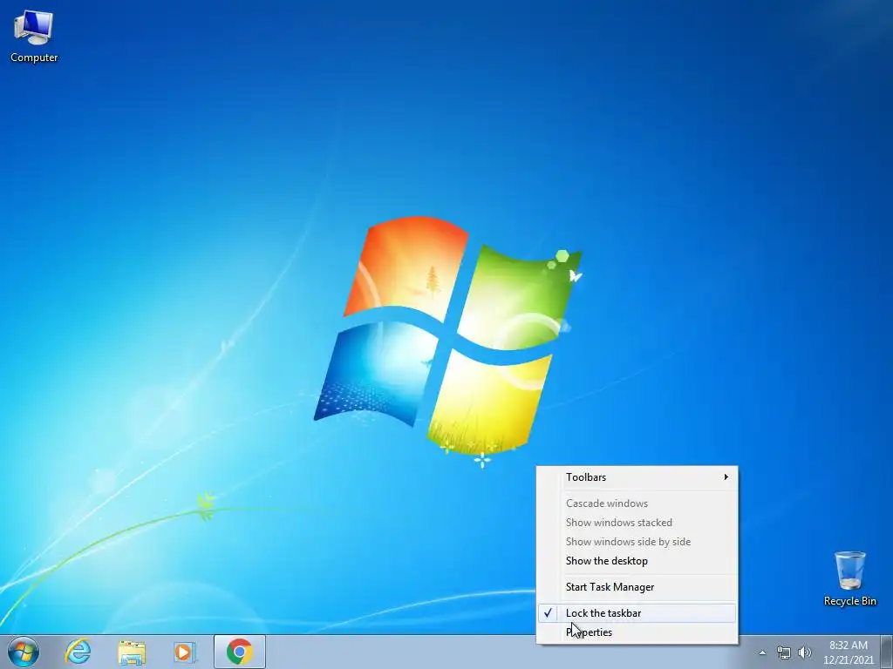This screenshot has width=893, height=669.
Task: Select Start Task Manager
Action: [x=637, y=587]
